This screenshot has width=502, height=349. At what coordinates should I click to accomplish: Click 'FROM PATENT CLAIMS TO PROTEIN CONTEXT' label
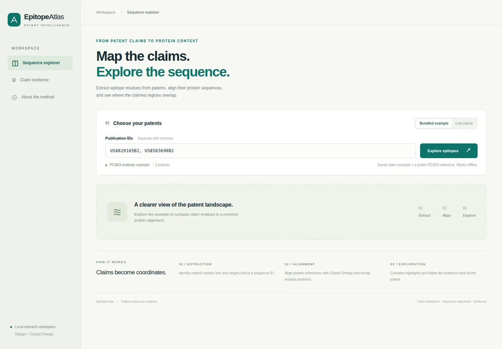(x=147, y=41)
